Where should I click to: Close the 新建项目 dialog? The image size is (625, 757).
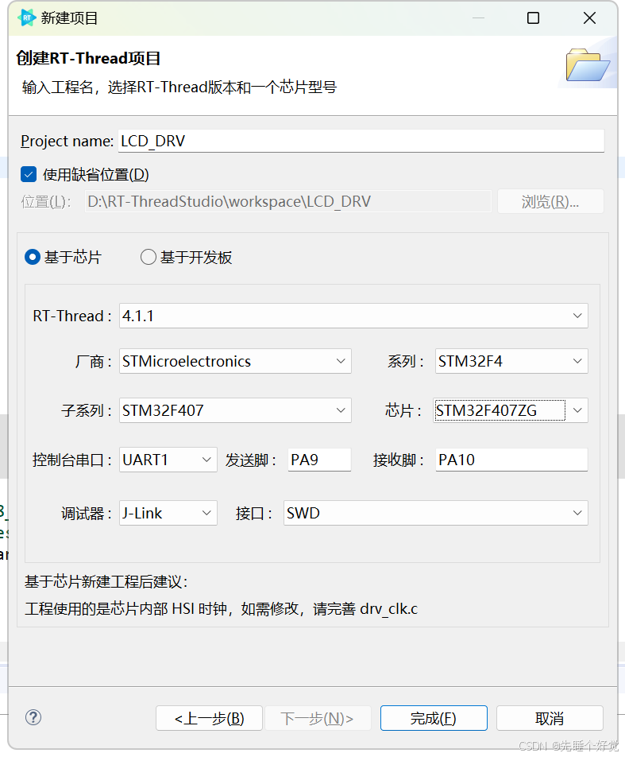589,18
